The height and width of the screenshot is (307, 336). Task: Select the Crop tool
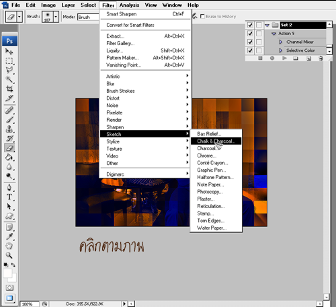[9, 89]
